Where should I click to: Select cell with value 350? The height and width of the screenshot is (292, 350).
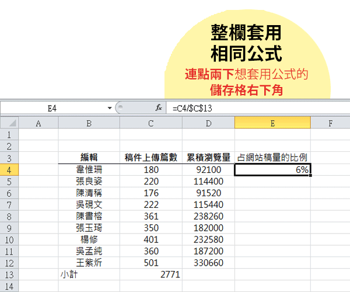(151, 228)
